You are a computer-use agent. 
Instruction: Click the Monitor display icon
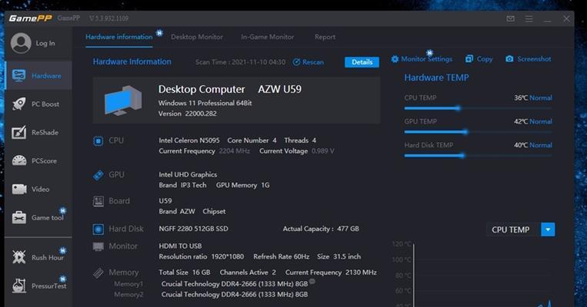(x=98, y=246)
